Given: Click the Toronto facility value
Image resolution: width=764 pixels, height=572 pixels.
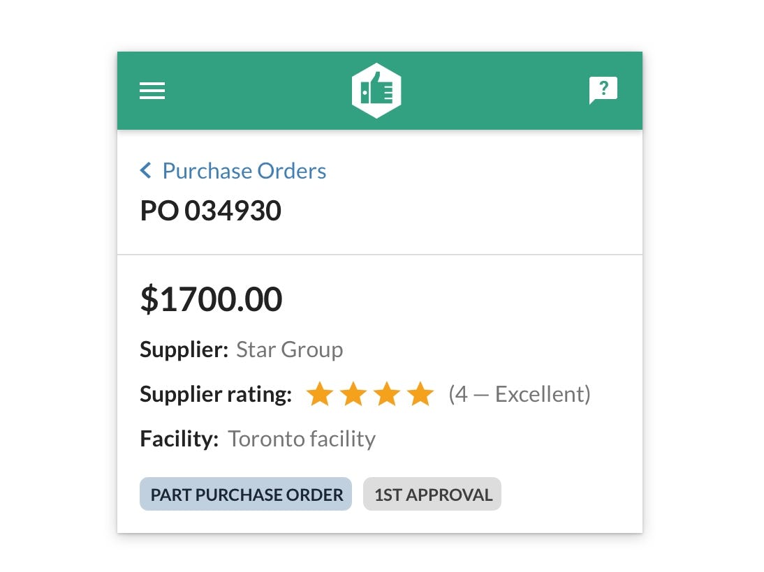Looking at the screenshot, I should (302, 439).
